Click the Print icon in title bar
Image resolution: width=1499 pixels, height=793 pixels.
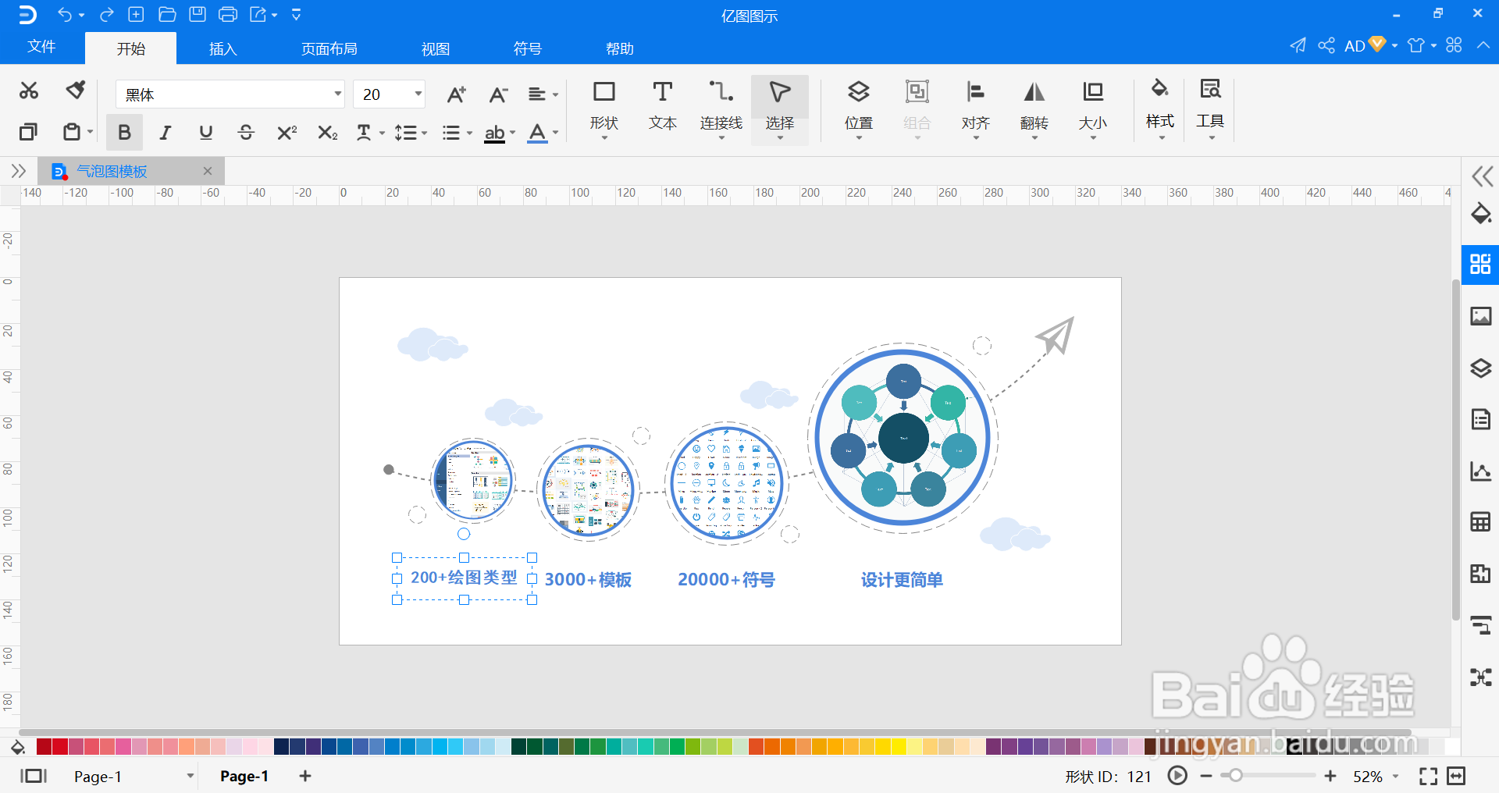[x=228, y=14]
